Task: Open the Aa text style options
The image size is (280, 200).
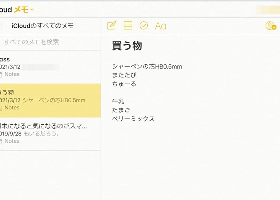Action: tap(160, 26)
